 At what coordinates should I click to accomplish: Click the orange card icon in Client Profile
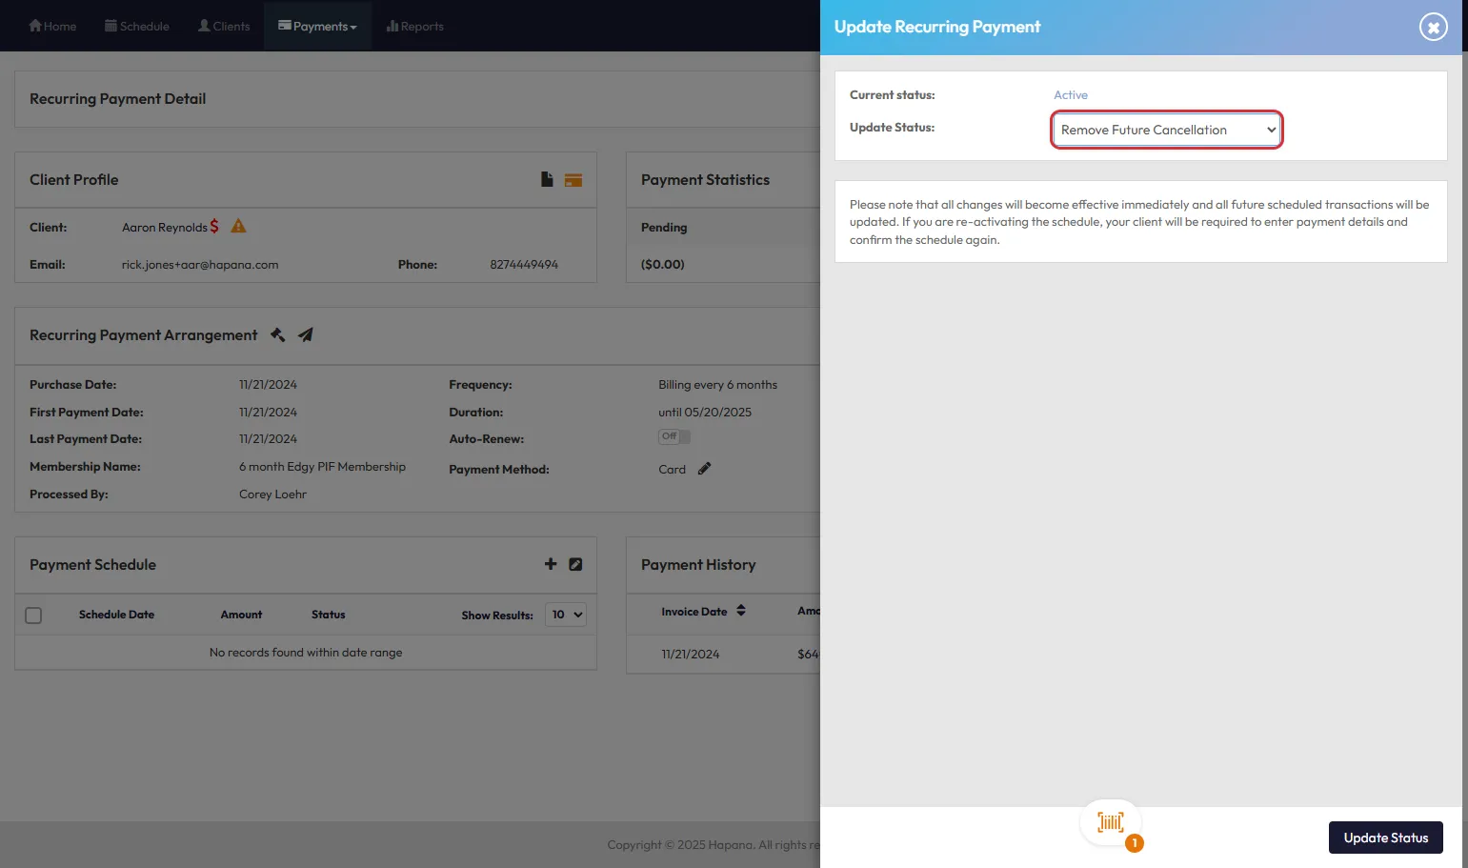[x=573, y=180]
